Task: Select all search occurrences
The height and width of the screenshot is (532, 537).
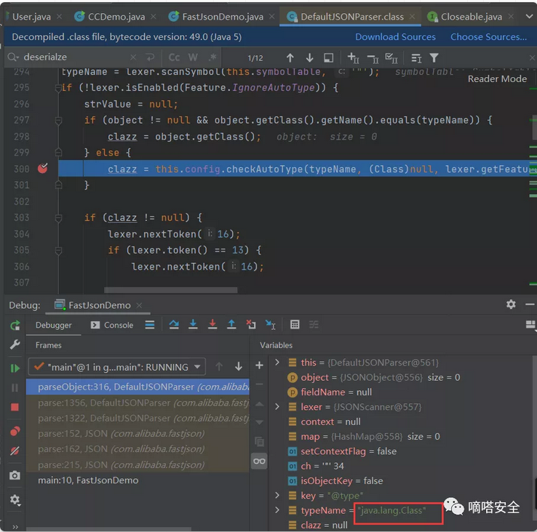Action: [391, 58]
